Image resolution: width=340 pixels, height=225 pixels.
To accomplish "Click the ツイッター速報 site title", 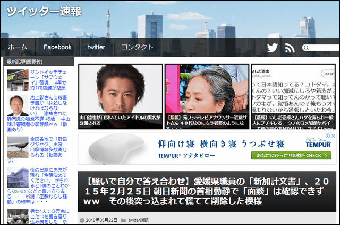I will (45, 12).
